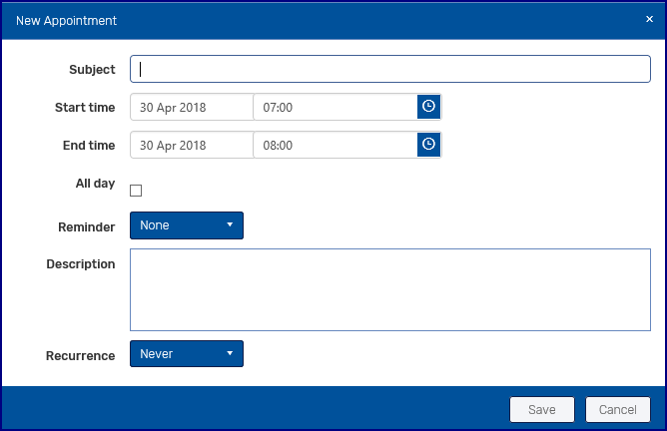Click the End time date field
This screenshot has width=667, height=431.
click(x=192, y=145)
